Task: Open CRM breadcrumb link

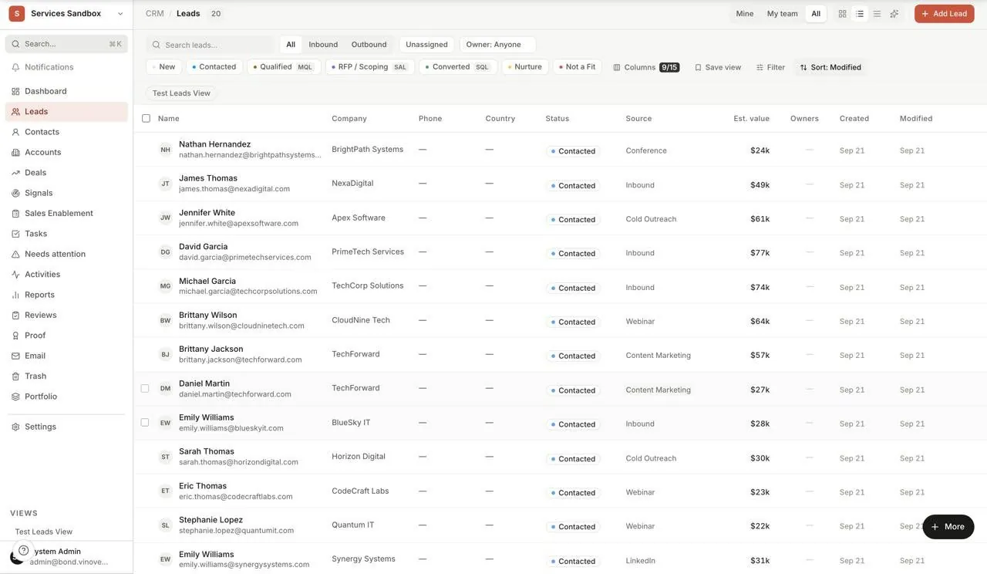Action: 155,14
